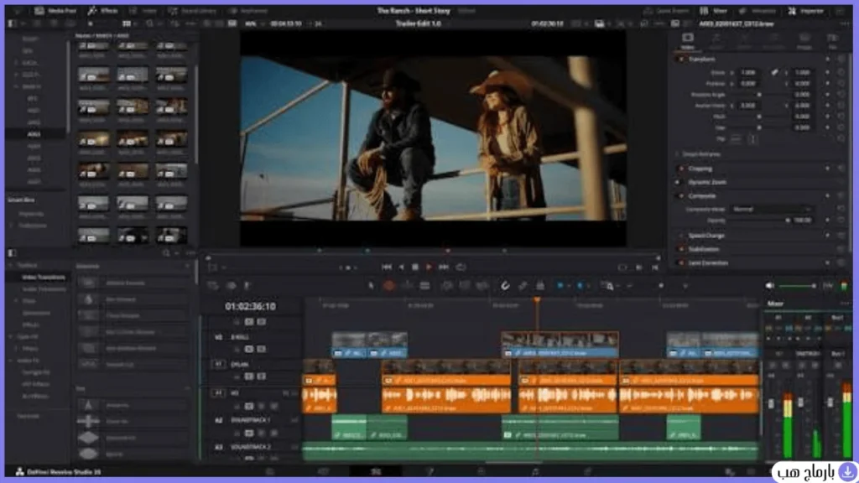859x483 pixels.
Task: Click the blue marker icon
Action: (x=580, y=286)
